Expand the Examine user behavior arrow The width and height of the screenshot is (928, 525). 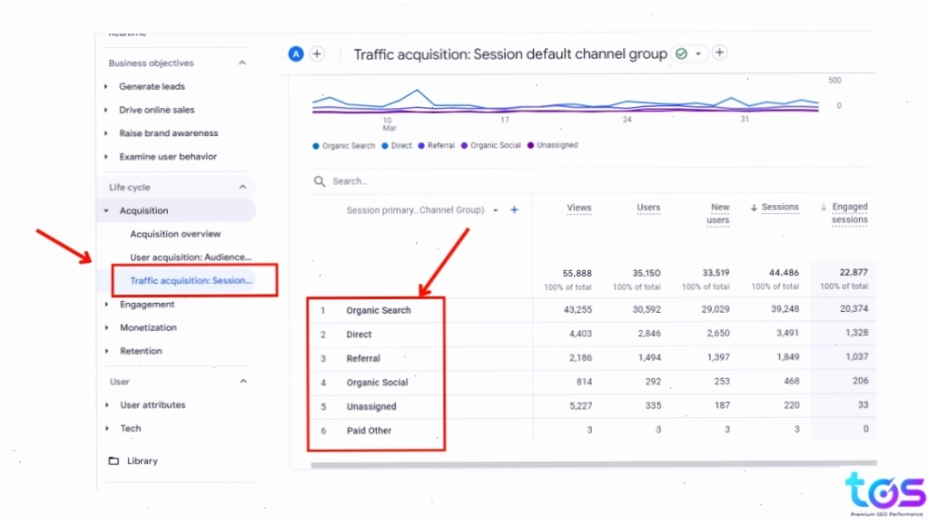click(106, 157)
